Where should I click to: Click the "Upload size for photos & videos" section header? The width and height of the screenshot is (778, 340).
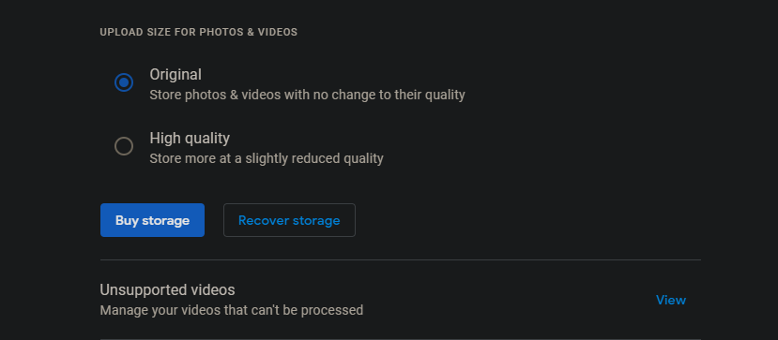[198, 32]
